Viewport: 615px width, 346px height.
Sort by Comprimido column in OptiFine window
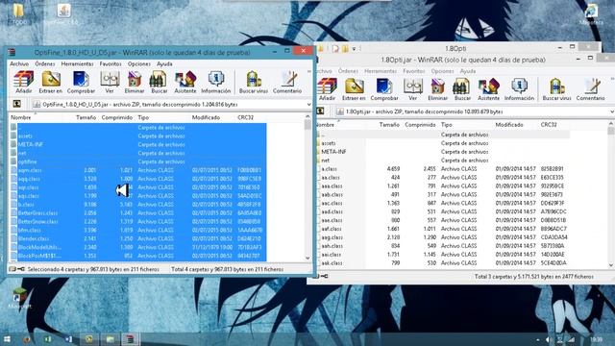click(x=117, y=117)
